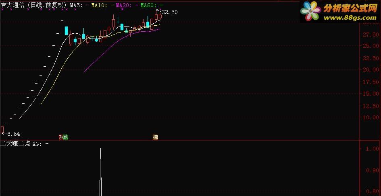Click the 12.50 price axis label
This screenshot has width=381, height=196.
coord(371,106)
